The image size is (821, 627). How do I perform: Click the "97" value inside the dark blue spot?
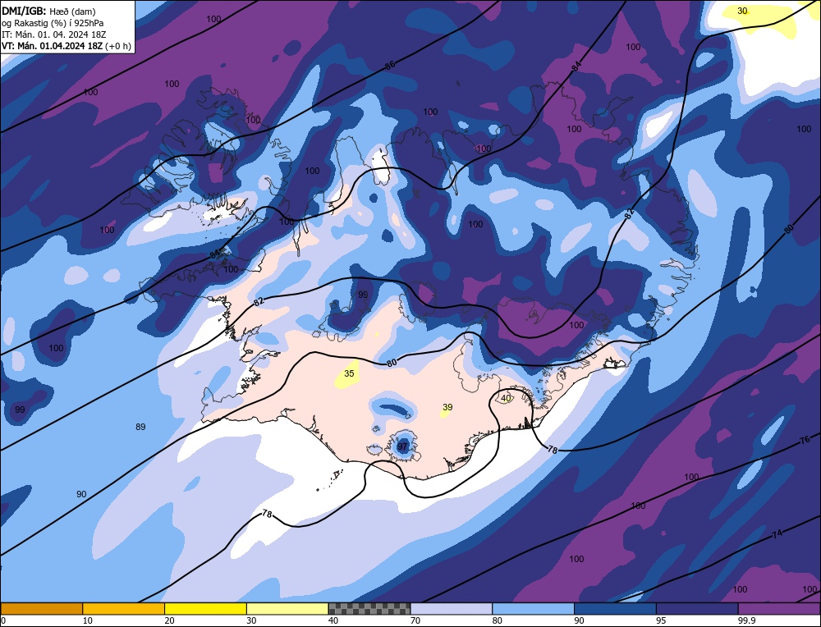click(402, 446)
